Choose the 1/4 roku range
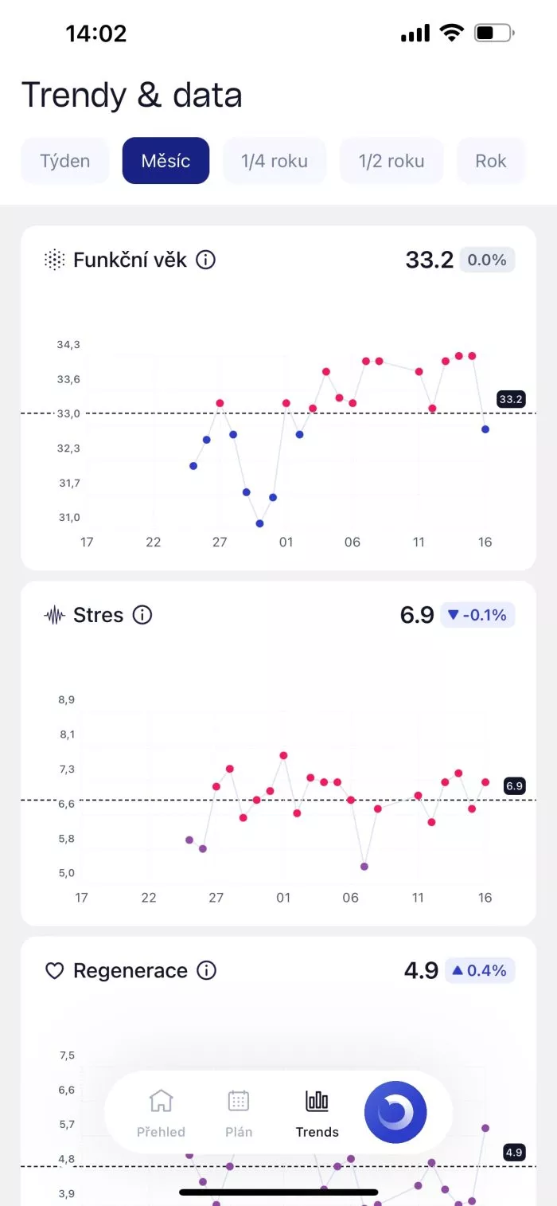The width and height of the screenshot is (557, 1206). pos(275,160)
